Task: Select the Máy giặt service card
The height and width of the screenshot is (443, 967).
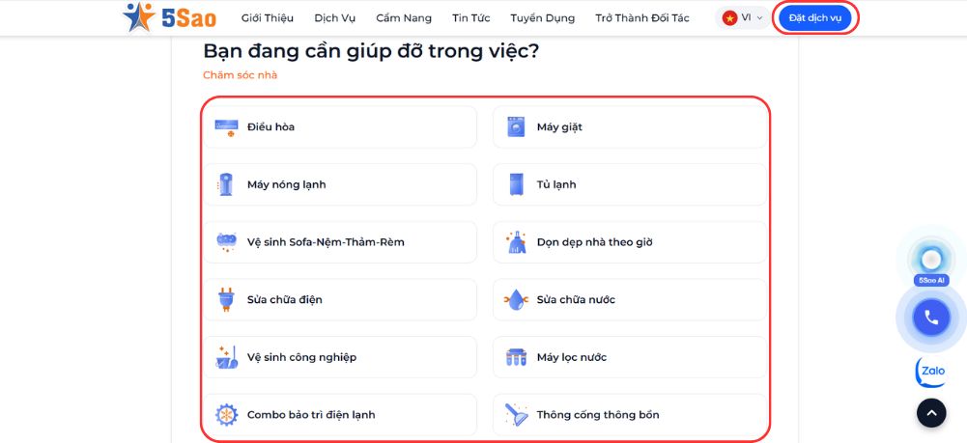Action: click(x=630, y=127)
